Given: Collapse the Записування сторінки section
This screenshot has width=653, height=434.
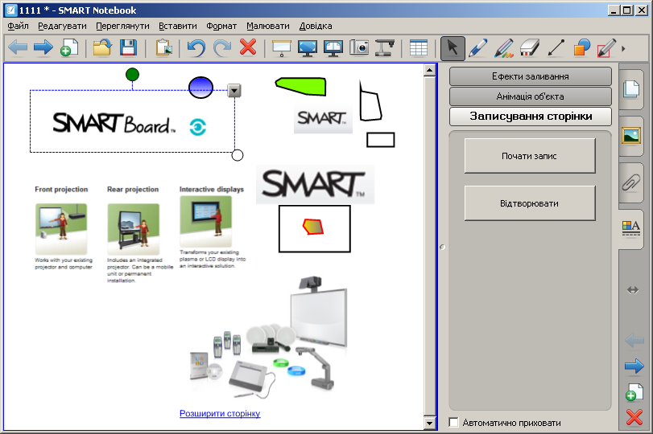Looking at the screenshot, I should (x=530, y=117).
